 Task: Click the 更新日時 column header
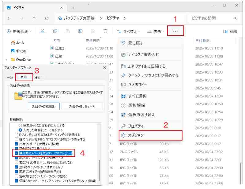click(x=92, y=41)
